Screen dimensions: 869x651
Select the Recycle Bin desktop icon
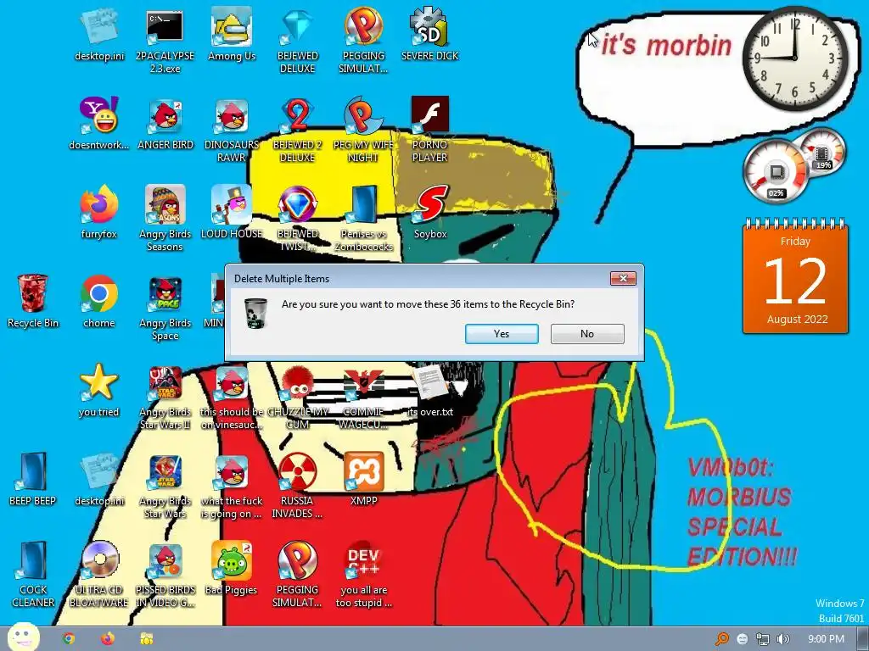click(x=33, y=302)
